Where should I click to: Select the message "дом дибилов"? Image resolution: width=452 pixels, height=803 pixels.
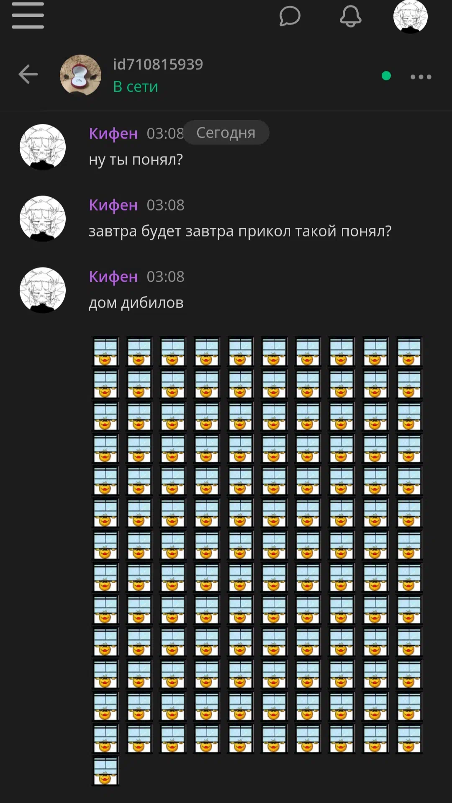136,303
